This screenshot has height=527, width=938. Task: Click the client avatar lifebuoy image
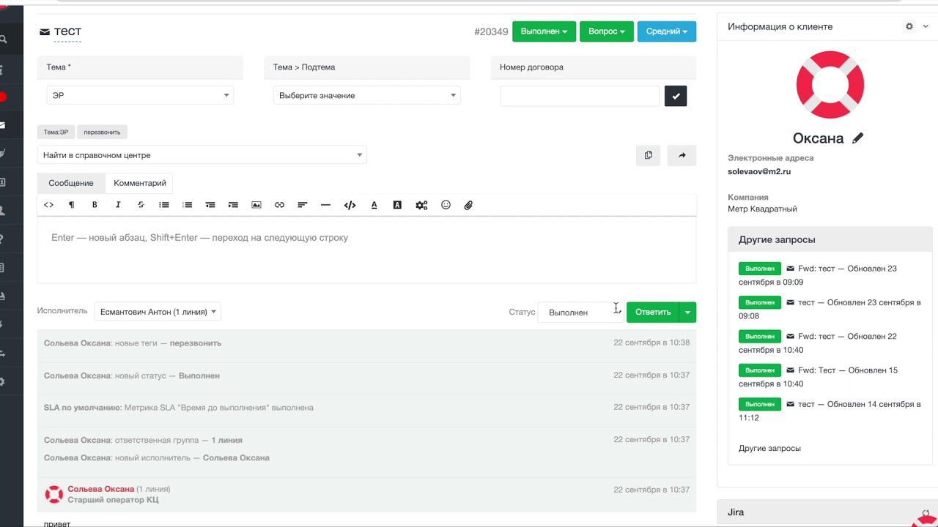click(830, 85)
